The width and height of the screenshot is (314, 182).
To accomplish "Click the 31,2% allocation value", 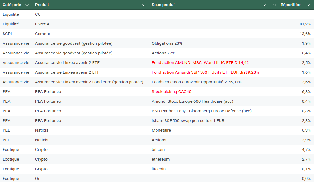I will tap(305, 24).
